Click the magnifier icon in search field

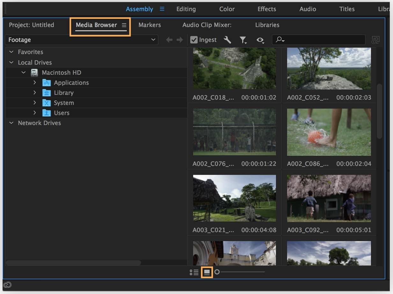pos(280,40)
